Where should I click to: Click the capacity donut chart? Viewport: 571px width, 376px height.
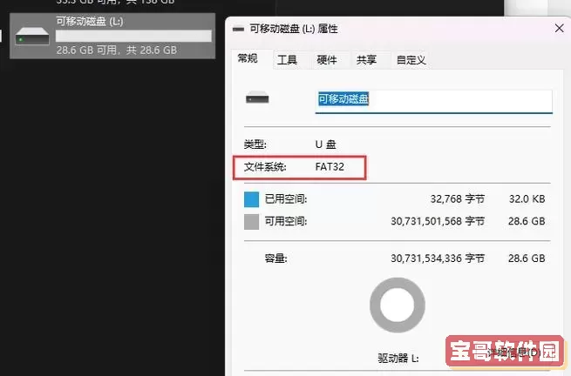pos(398,305)
